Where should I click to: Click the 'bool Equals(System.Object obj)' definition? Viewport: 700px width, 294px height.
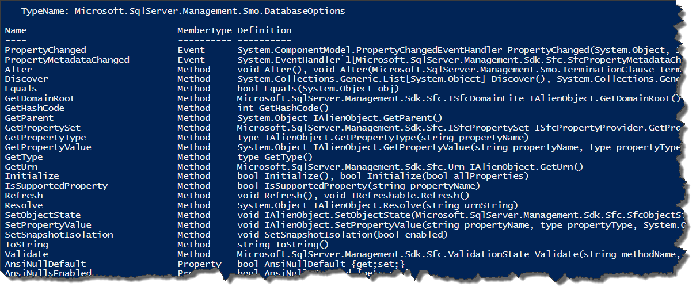[318, 89]
